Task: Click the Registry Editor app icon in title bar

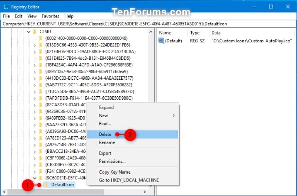Action: coord(6,7)
